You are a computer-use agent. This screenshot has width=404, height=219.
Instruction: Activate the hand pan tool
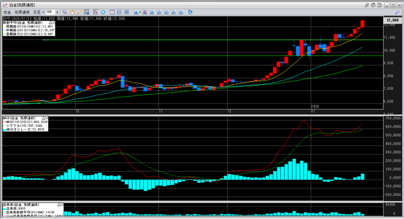pos(72,12)
